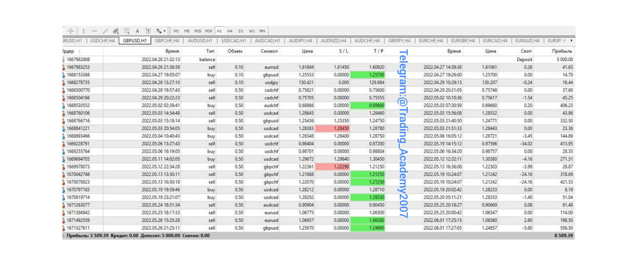Click the Символ column header
638x267 pixels.
pos(269,51)
